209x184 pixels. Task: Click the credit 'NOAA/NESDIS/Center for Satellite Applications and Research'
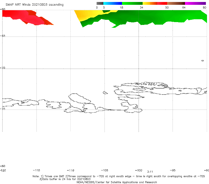[117, 182]
